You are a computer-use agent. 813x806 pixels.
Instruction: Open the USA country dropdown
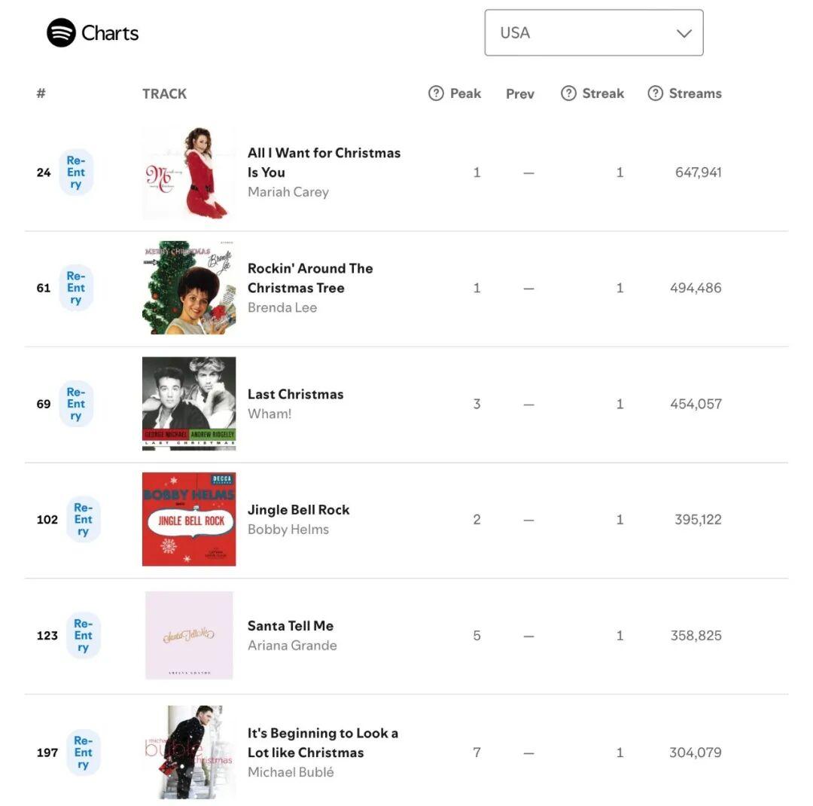click(593, 33)
